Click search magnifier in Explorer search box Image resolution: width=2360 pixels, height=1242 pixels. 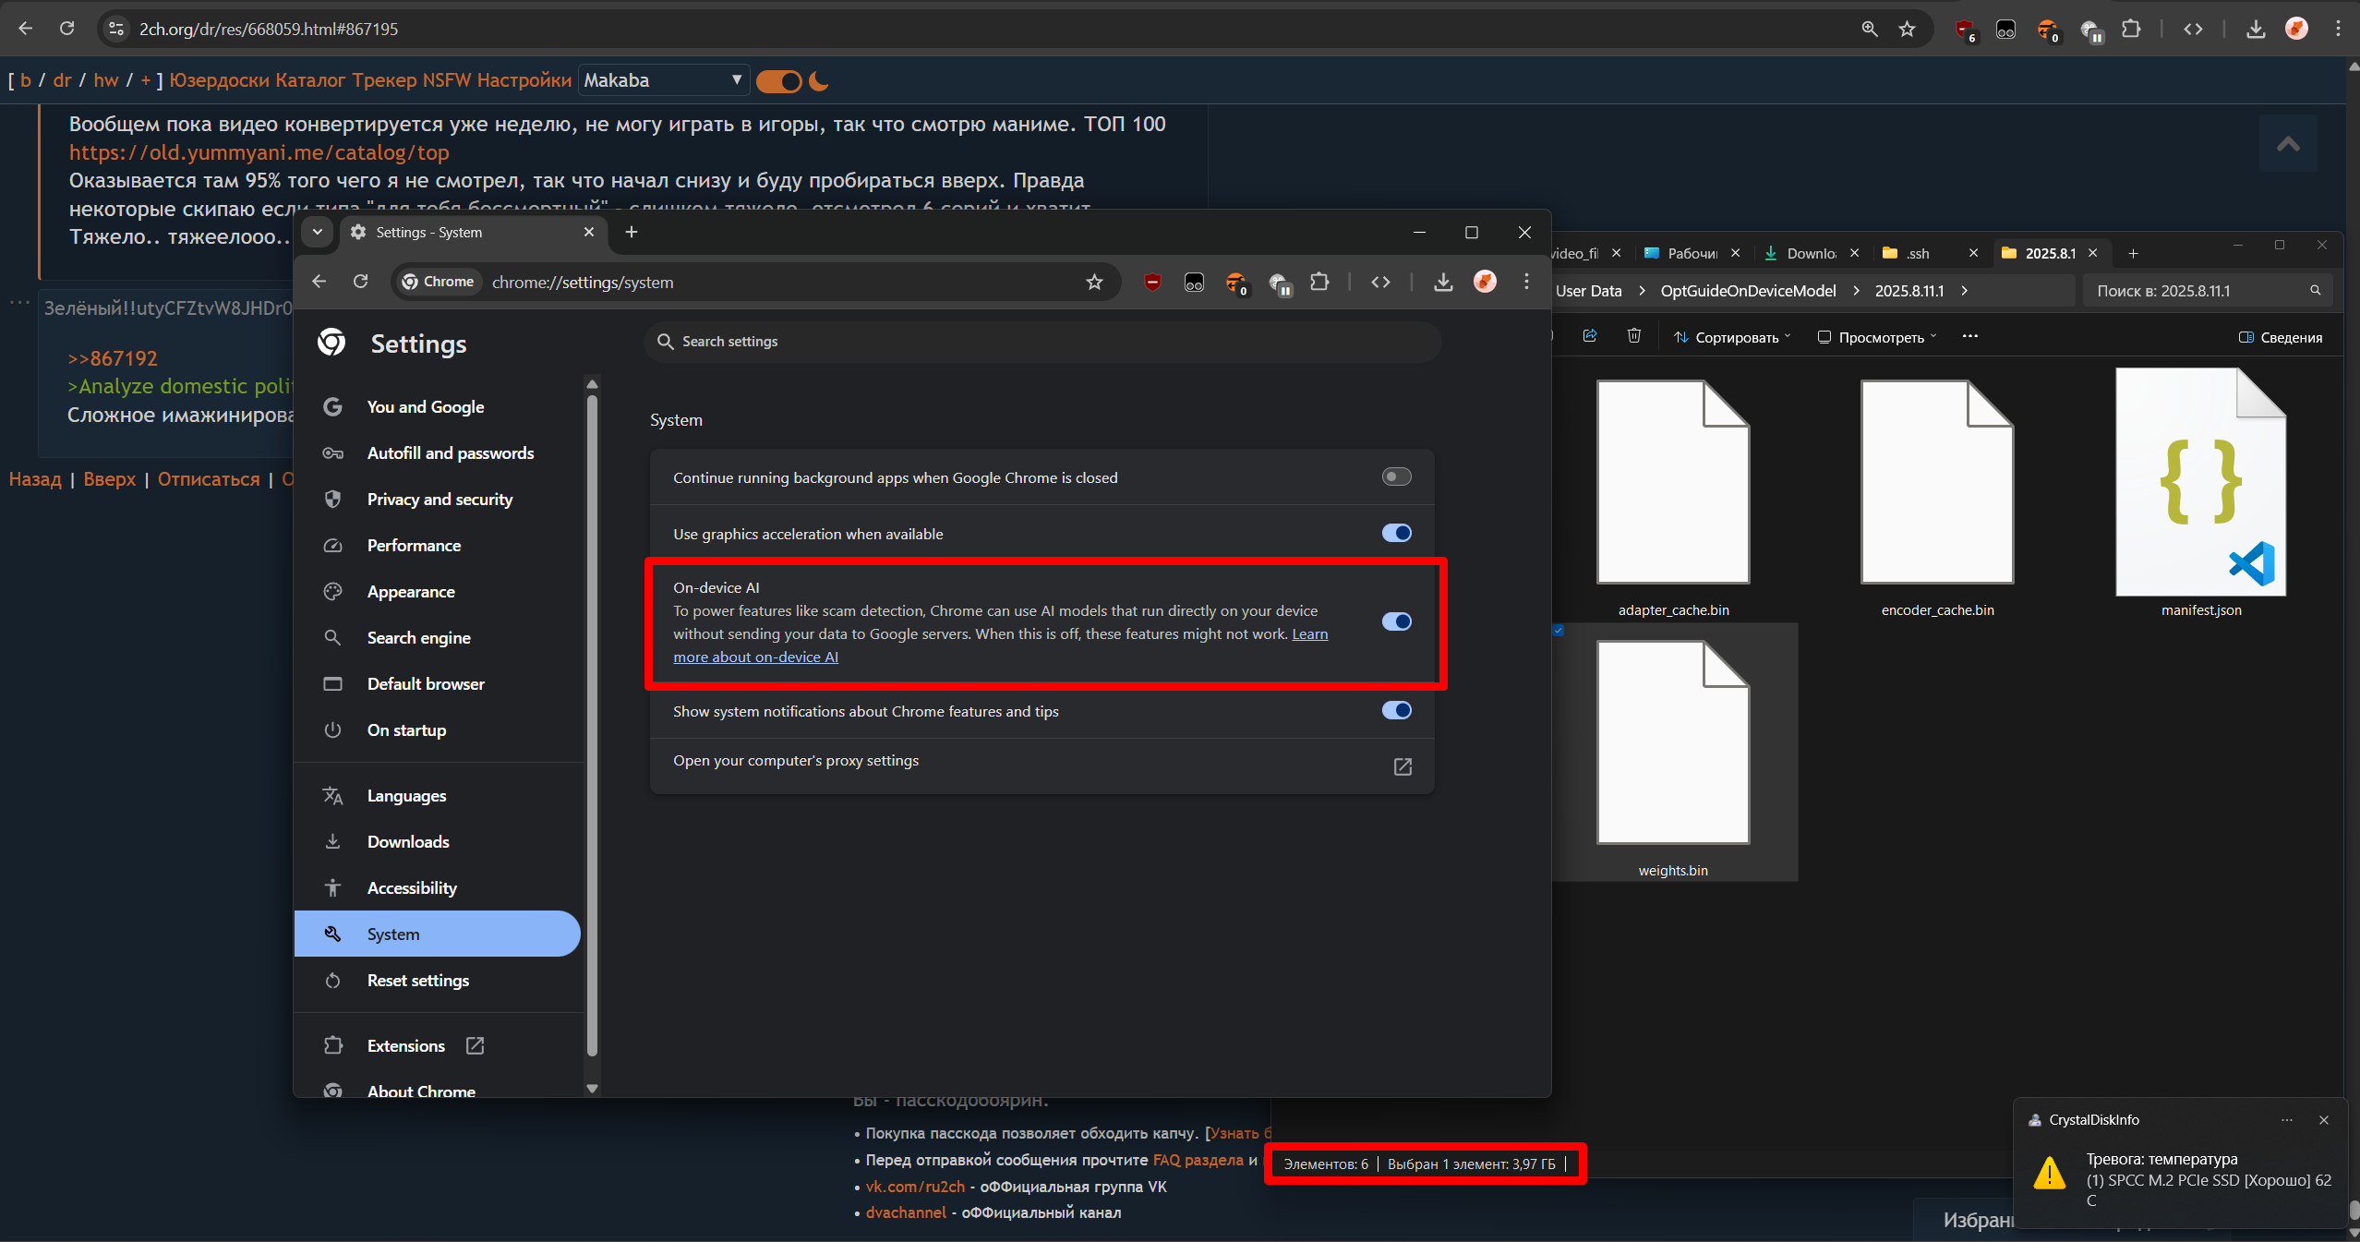pos(2315,291)
